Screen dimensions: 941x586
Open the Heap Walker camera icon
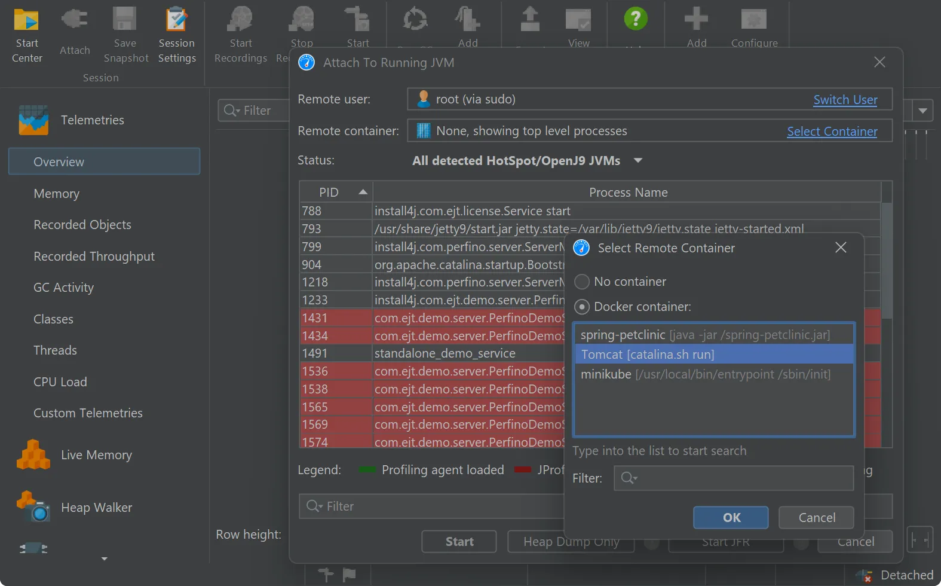tap(33, 506)
